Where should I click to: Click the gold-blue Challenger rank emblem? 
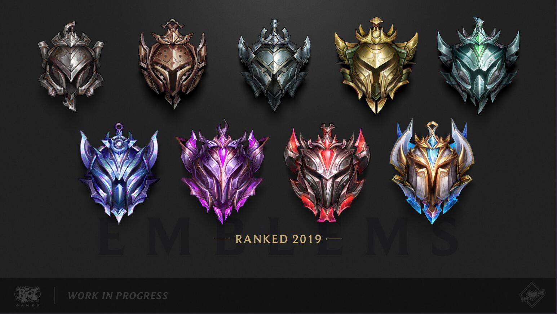pos(432,173)
